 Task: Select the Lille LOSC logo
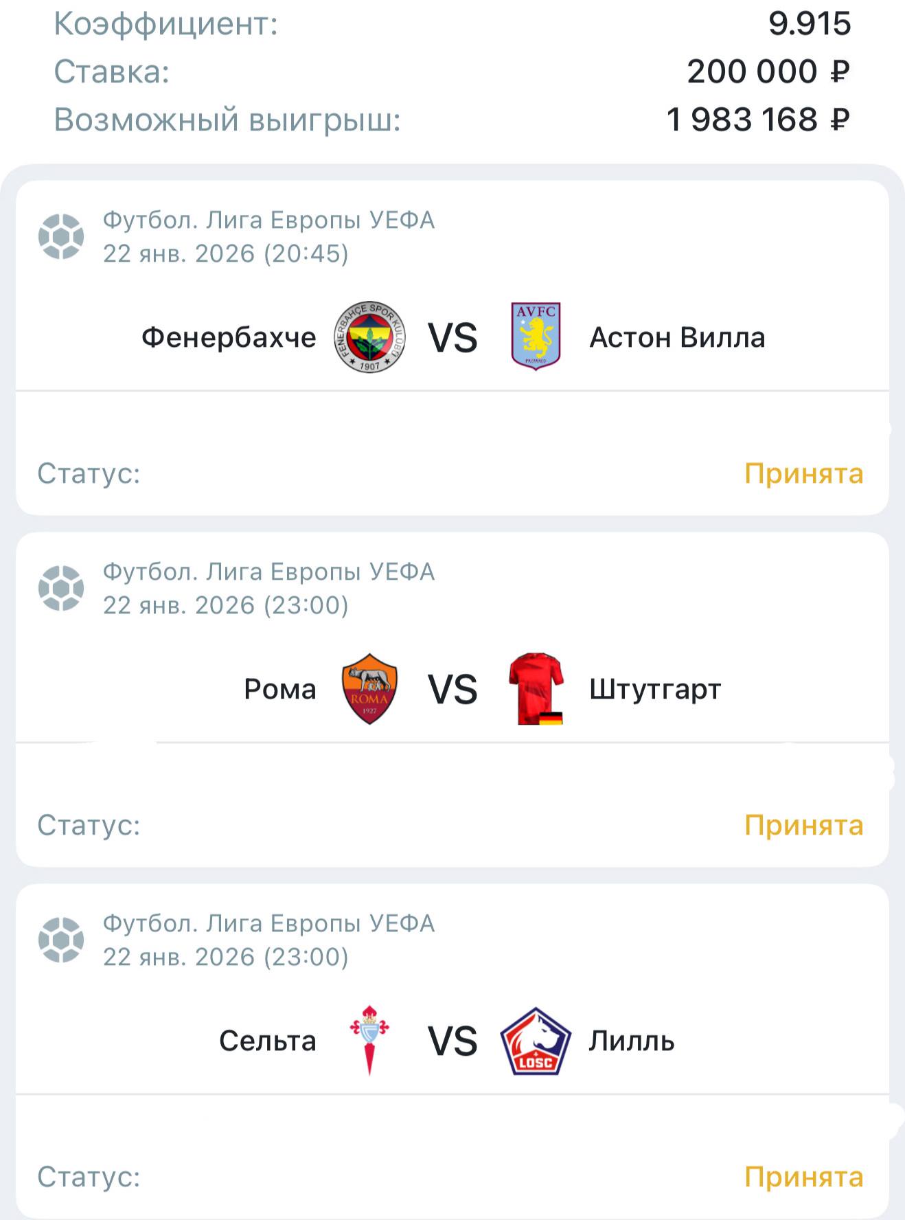536,1040
